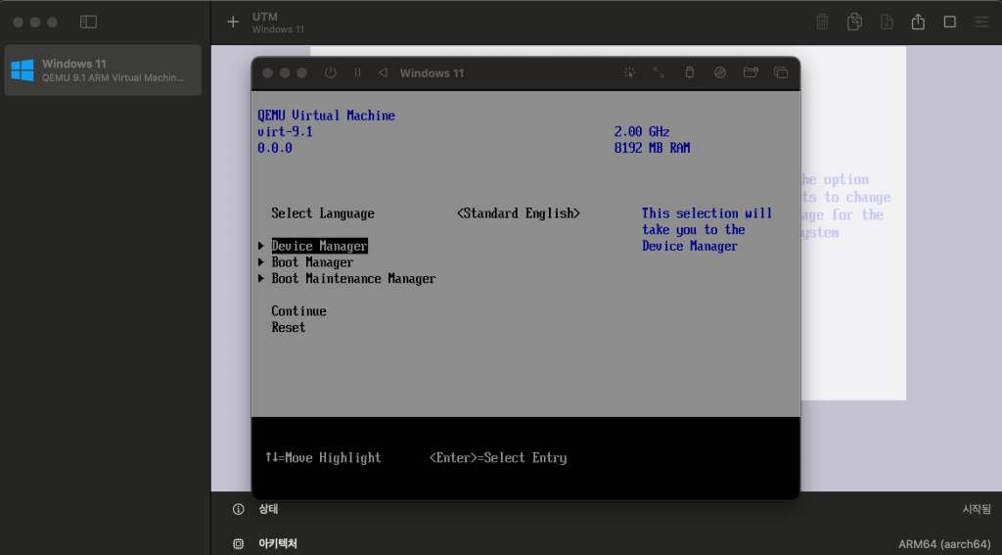Capture mouse input with the cursor icon

click(x=629, y=72)
